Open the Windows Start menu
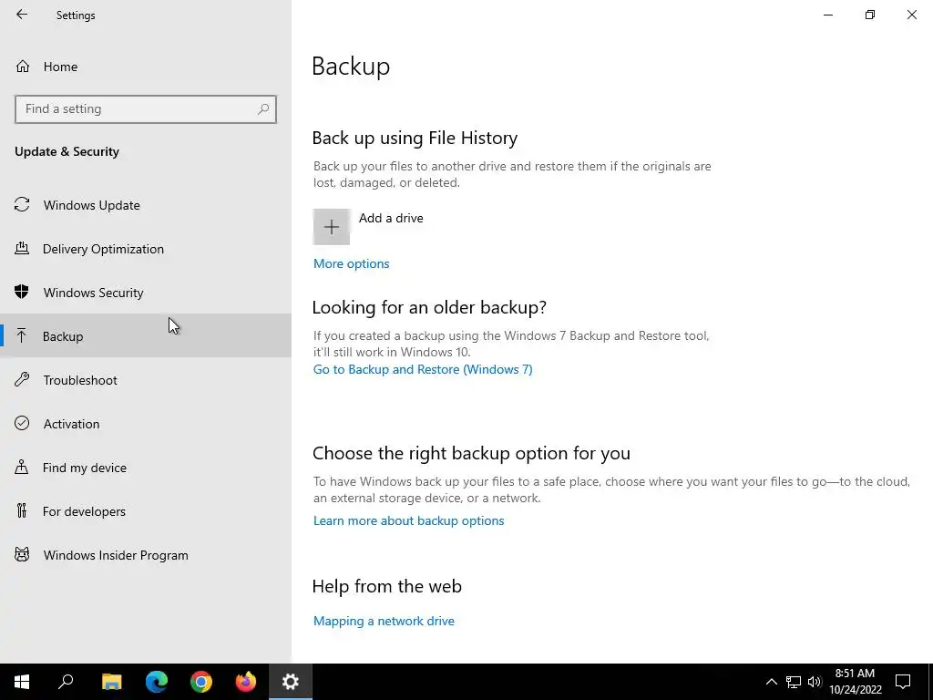933x700 pixels. [x=22, y=682]
